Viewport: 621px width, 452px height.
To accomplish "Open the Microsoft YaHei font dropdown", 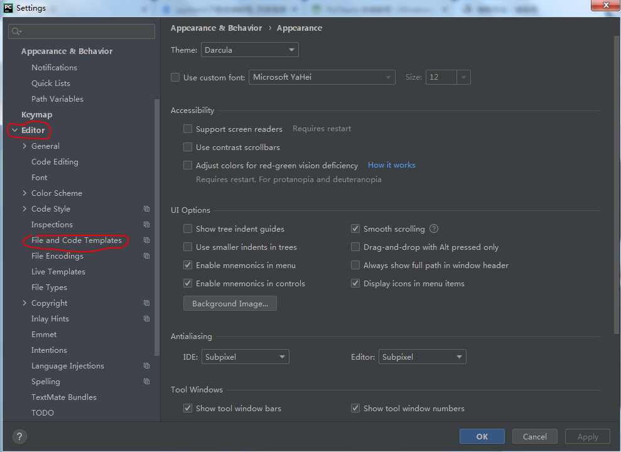I will [x=321, y=77].
